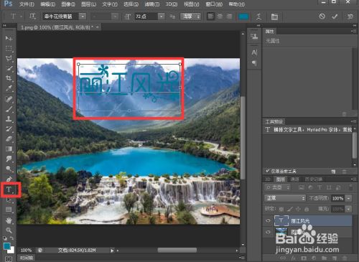Commit the current text edit
This screenshot has height=262, width=359.
click(335, 17)
